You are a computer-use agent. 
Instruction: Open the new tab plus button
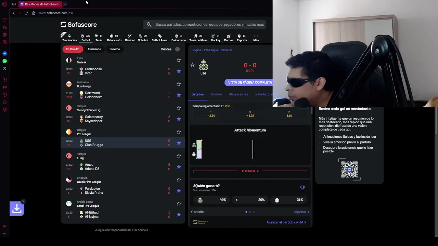(x=65, y=4)
